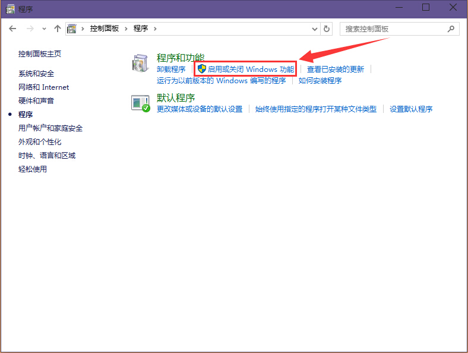
Task: Select 网络和 Internet in the sidebar
Action: (43, 87)
